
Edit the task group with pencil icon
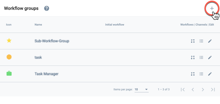pos(210,57)
